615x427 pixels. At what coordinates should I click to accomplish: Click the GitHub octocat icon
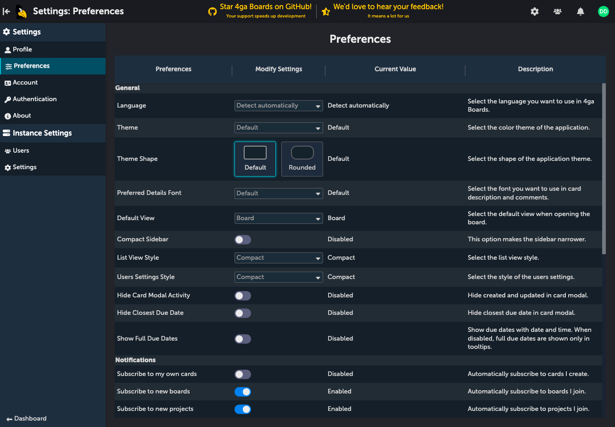point(212,11)
